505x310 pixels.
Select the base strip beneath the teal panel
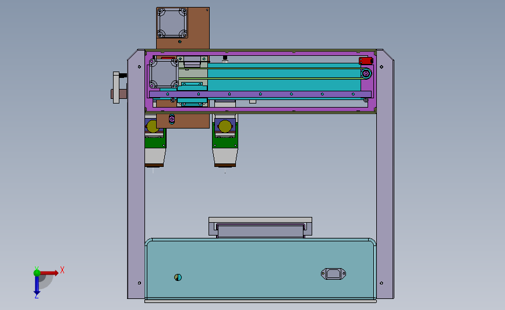click(260, 301)
